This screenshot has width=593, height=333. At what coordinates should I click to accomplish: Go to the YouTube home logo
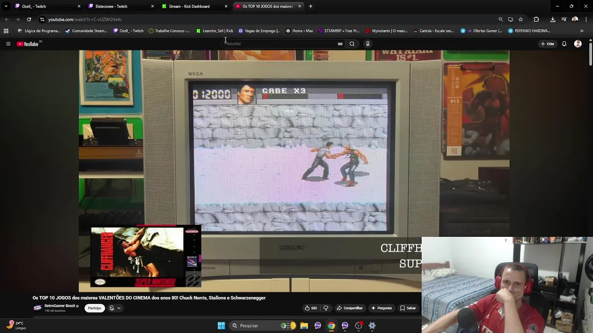point(28,44)
